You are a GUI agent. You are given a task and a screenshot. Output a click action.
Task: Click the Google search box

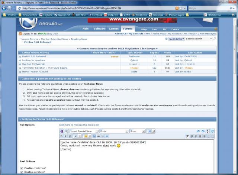point(209,8)
